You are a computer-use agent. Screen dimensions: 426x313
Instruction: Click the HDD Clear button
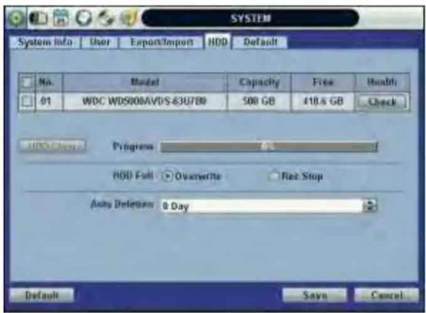53,146
